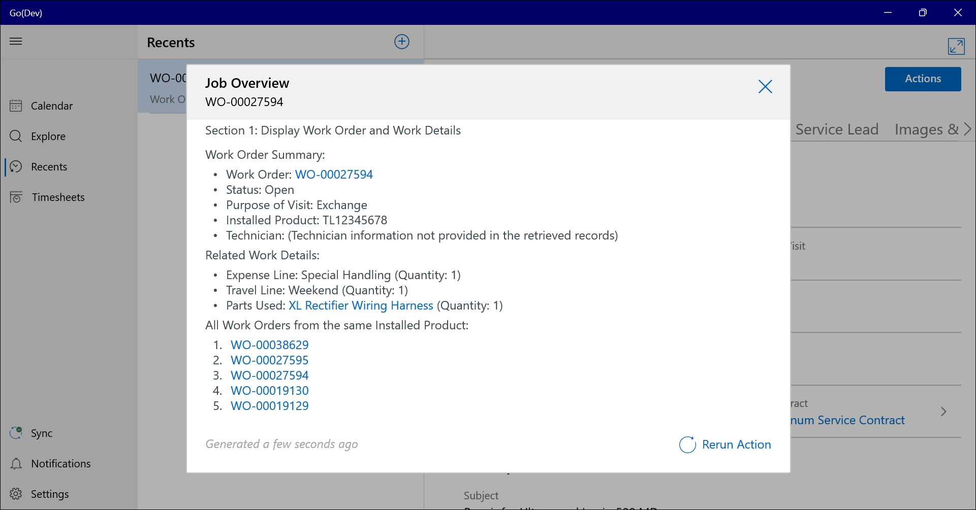Click the 'Travel Line: Weekend' item

[x=317, y=290]
